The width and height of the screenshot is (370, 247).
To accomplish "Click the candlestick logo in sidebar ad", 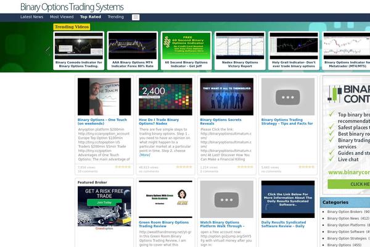I will (x=335, y=94).
